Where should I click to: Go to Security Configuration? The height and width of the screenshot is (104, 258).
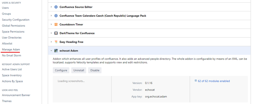tap(16, 20)
